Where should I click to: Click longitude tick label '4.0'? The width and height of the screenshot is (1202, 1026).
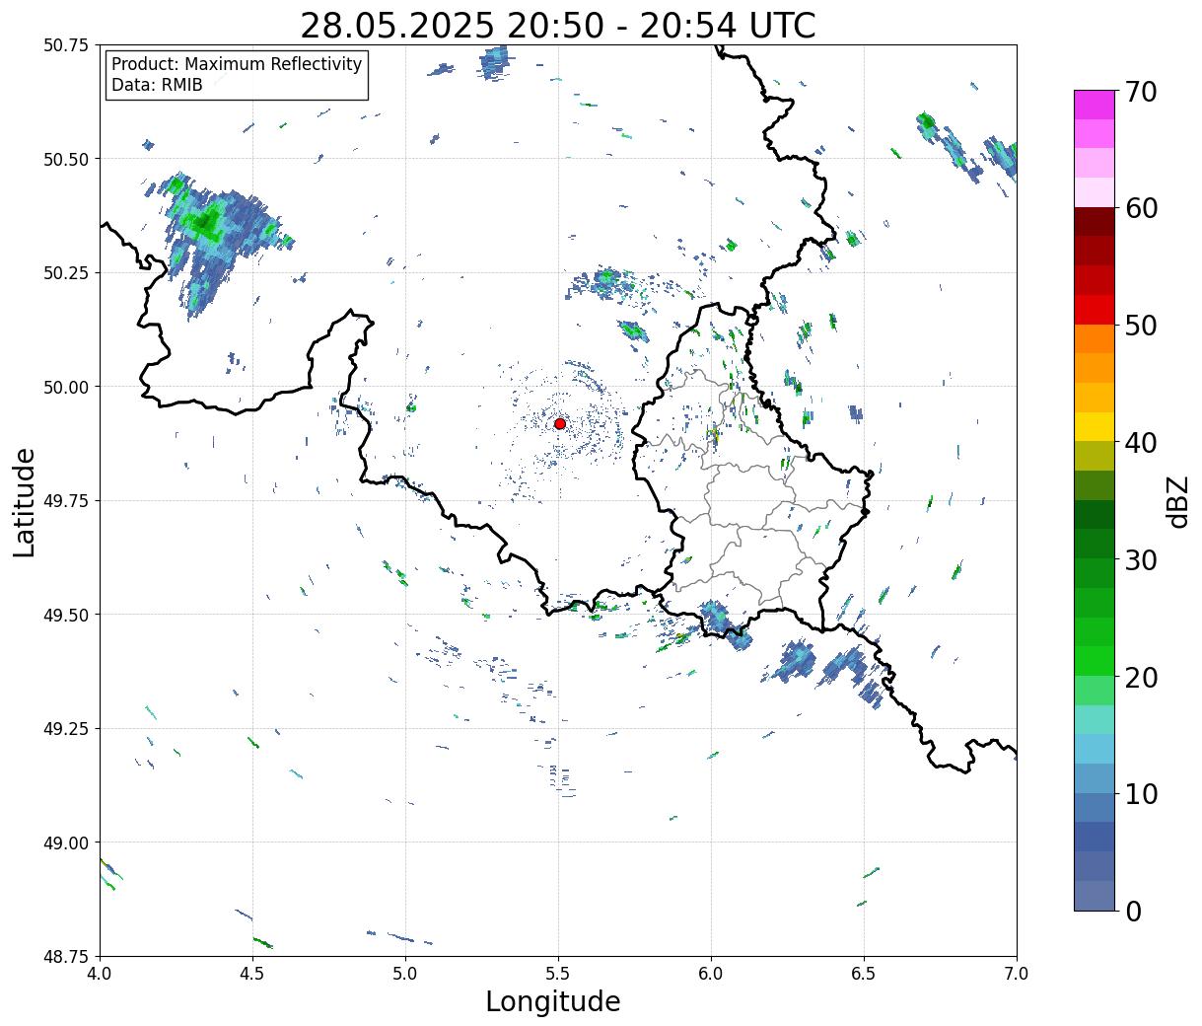click(x=100, y=974)
